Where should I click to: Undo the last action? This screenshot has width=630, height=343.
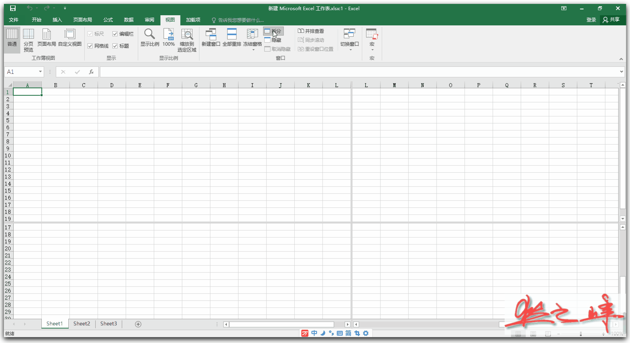click(x=30, y=8)
